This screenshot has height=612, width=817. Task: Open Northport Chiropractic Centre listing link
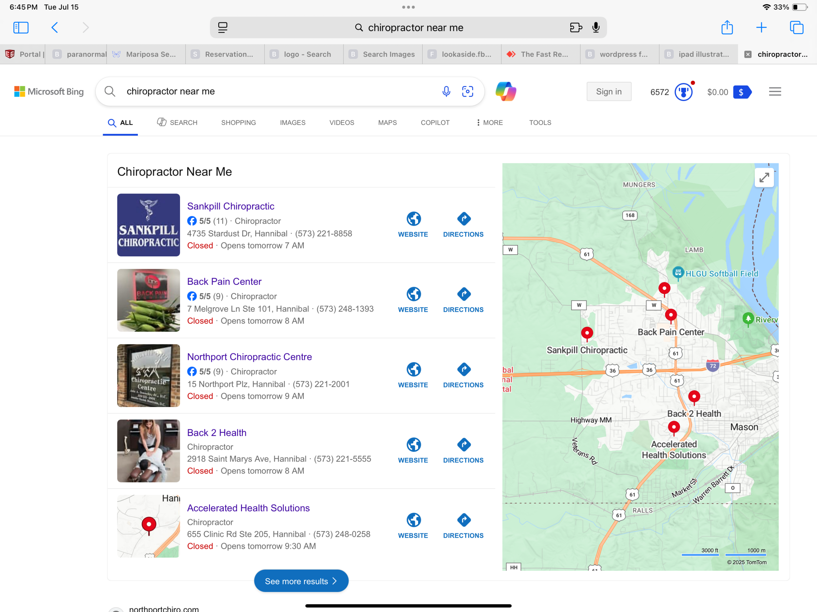[249, 357]
